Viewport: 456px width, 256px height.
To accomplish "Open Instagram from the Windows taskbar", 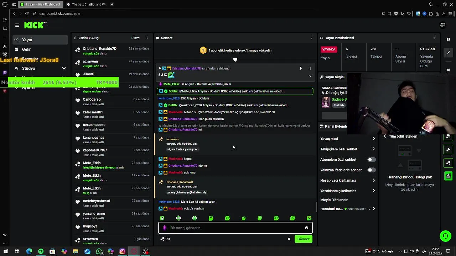I will pyautogui.click(x=122, y=251).
